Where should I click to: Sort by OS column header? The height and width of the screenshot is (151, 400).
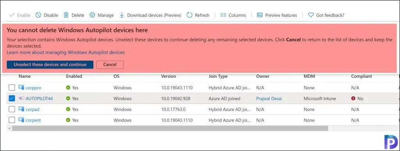coord(116,76)
